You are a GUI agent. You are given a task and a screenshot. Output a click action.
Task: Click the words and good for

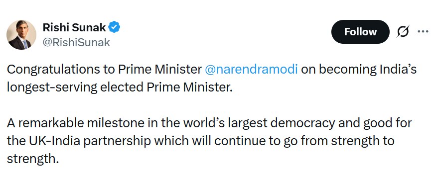pos(379,123)
